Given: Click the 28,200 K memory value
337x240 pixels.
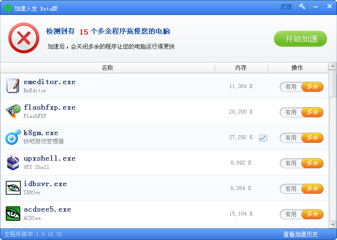Looking at the screenshot, I should 241,112.
